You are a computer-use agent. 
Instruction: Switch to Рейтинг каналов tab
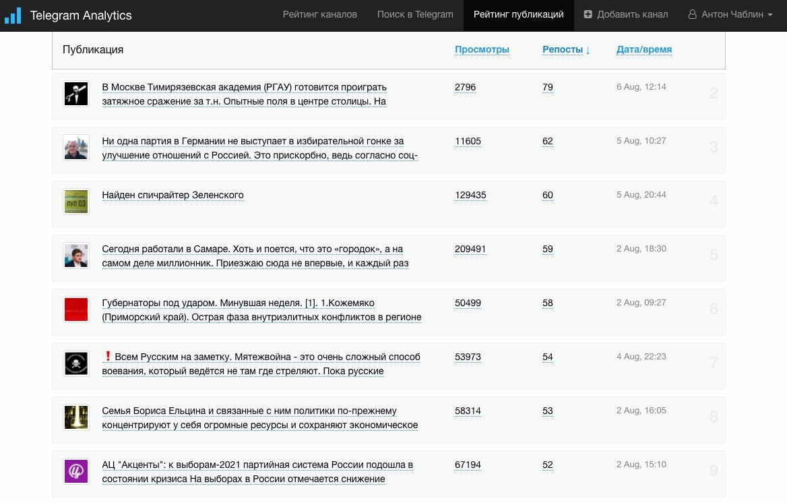click(319, 15)
